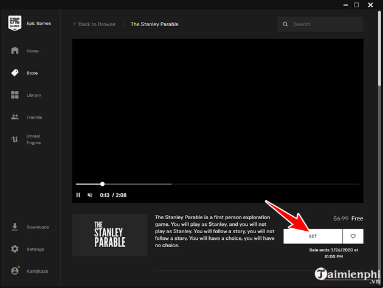Click the video seek bar handle

102,184
